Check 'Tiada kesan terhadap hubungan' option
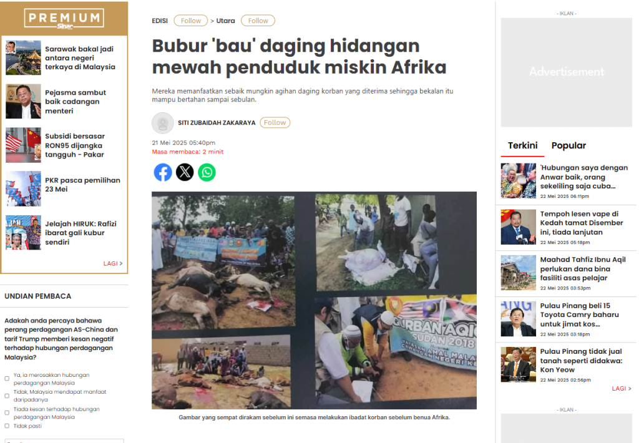Viewport: 639px width, 443px height. point(7,413)
